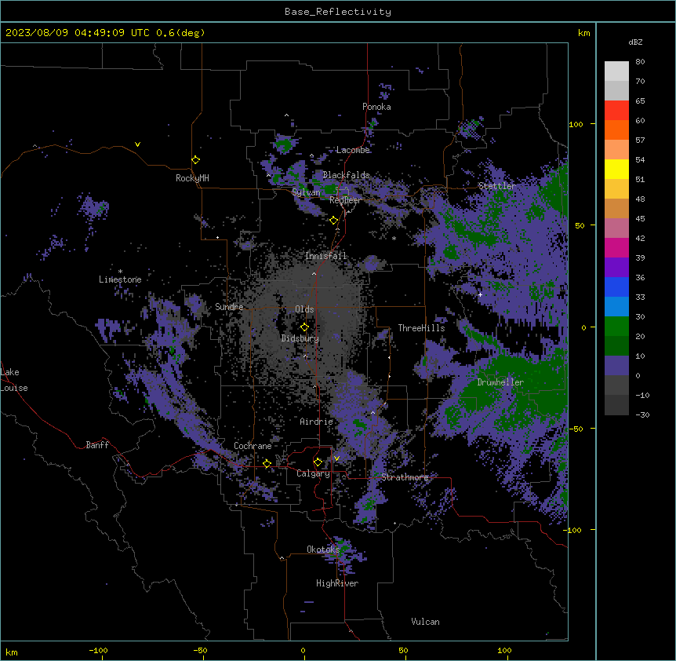Pick the yellow 54 dBZ legend swatch
This screenshot has width=676, height=661.
tap(616, 170)
